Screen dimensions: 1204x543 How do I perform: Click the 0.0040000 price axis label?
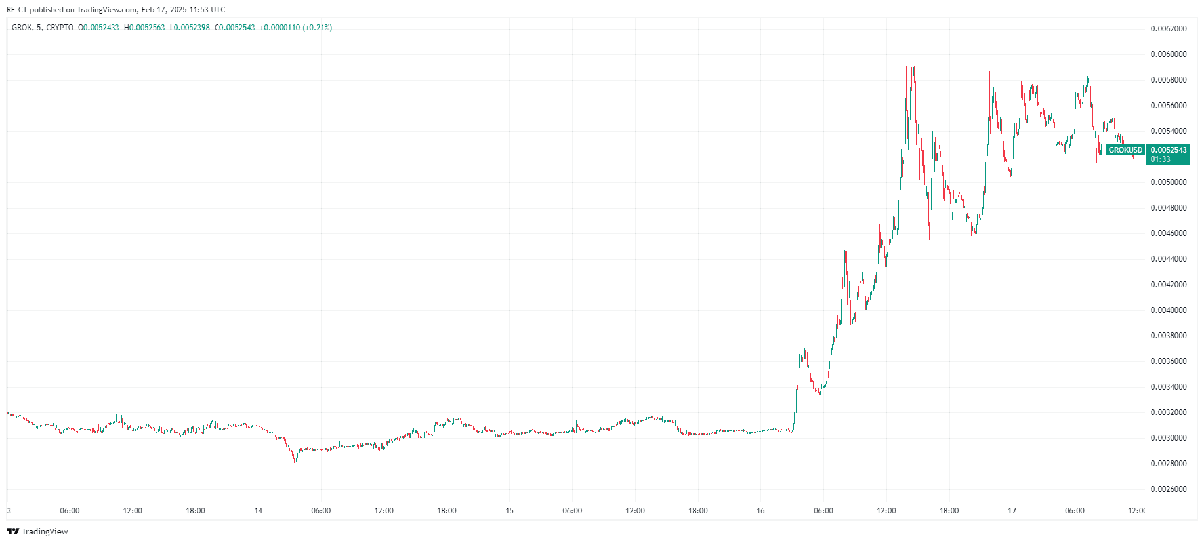click(x=1169, y=310)
